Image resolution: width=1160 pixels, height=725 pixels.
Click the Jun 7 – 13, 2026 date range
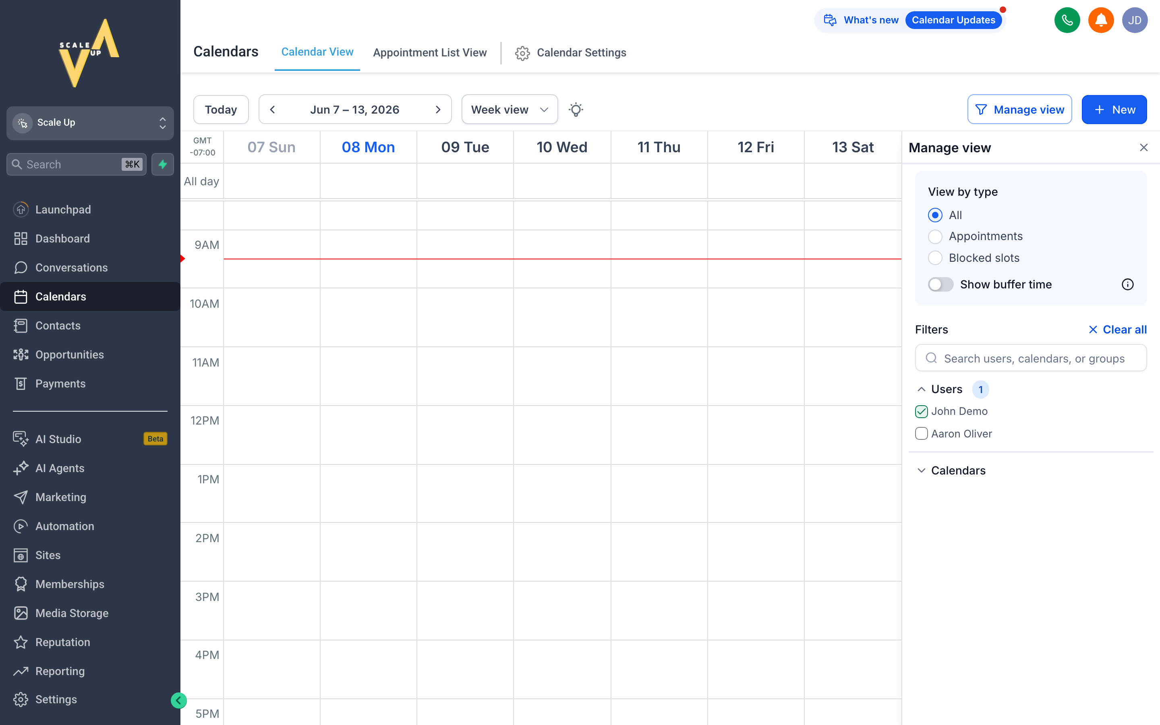(355, 109)
